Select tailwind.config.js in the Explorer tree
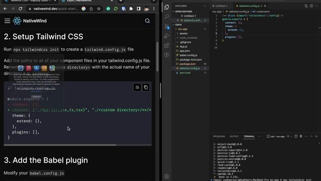 coord(190,68)
